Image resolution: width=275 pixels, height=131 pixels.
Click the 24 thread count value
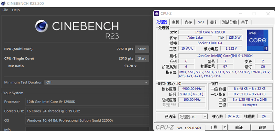pos(264,116)
